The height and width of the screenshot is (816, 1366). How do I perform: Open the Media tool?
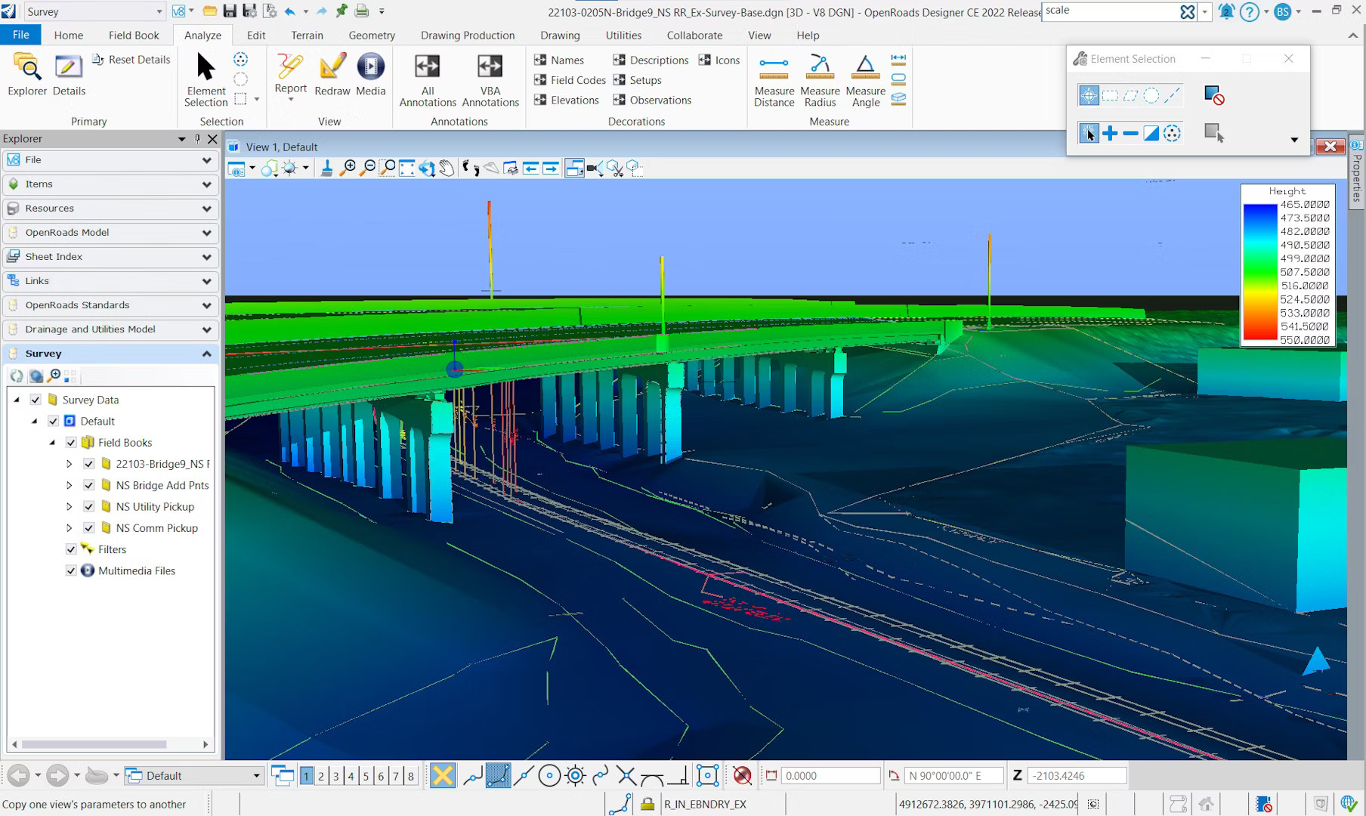[x=370, y=75]
